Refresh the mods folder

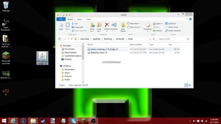click(x=154, y=39)
